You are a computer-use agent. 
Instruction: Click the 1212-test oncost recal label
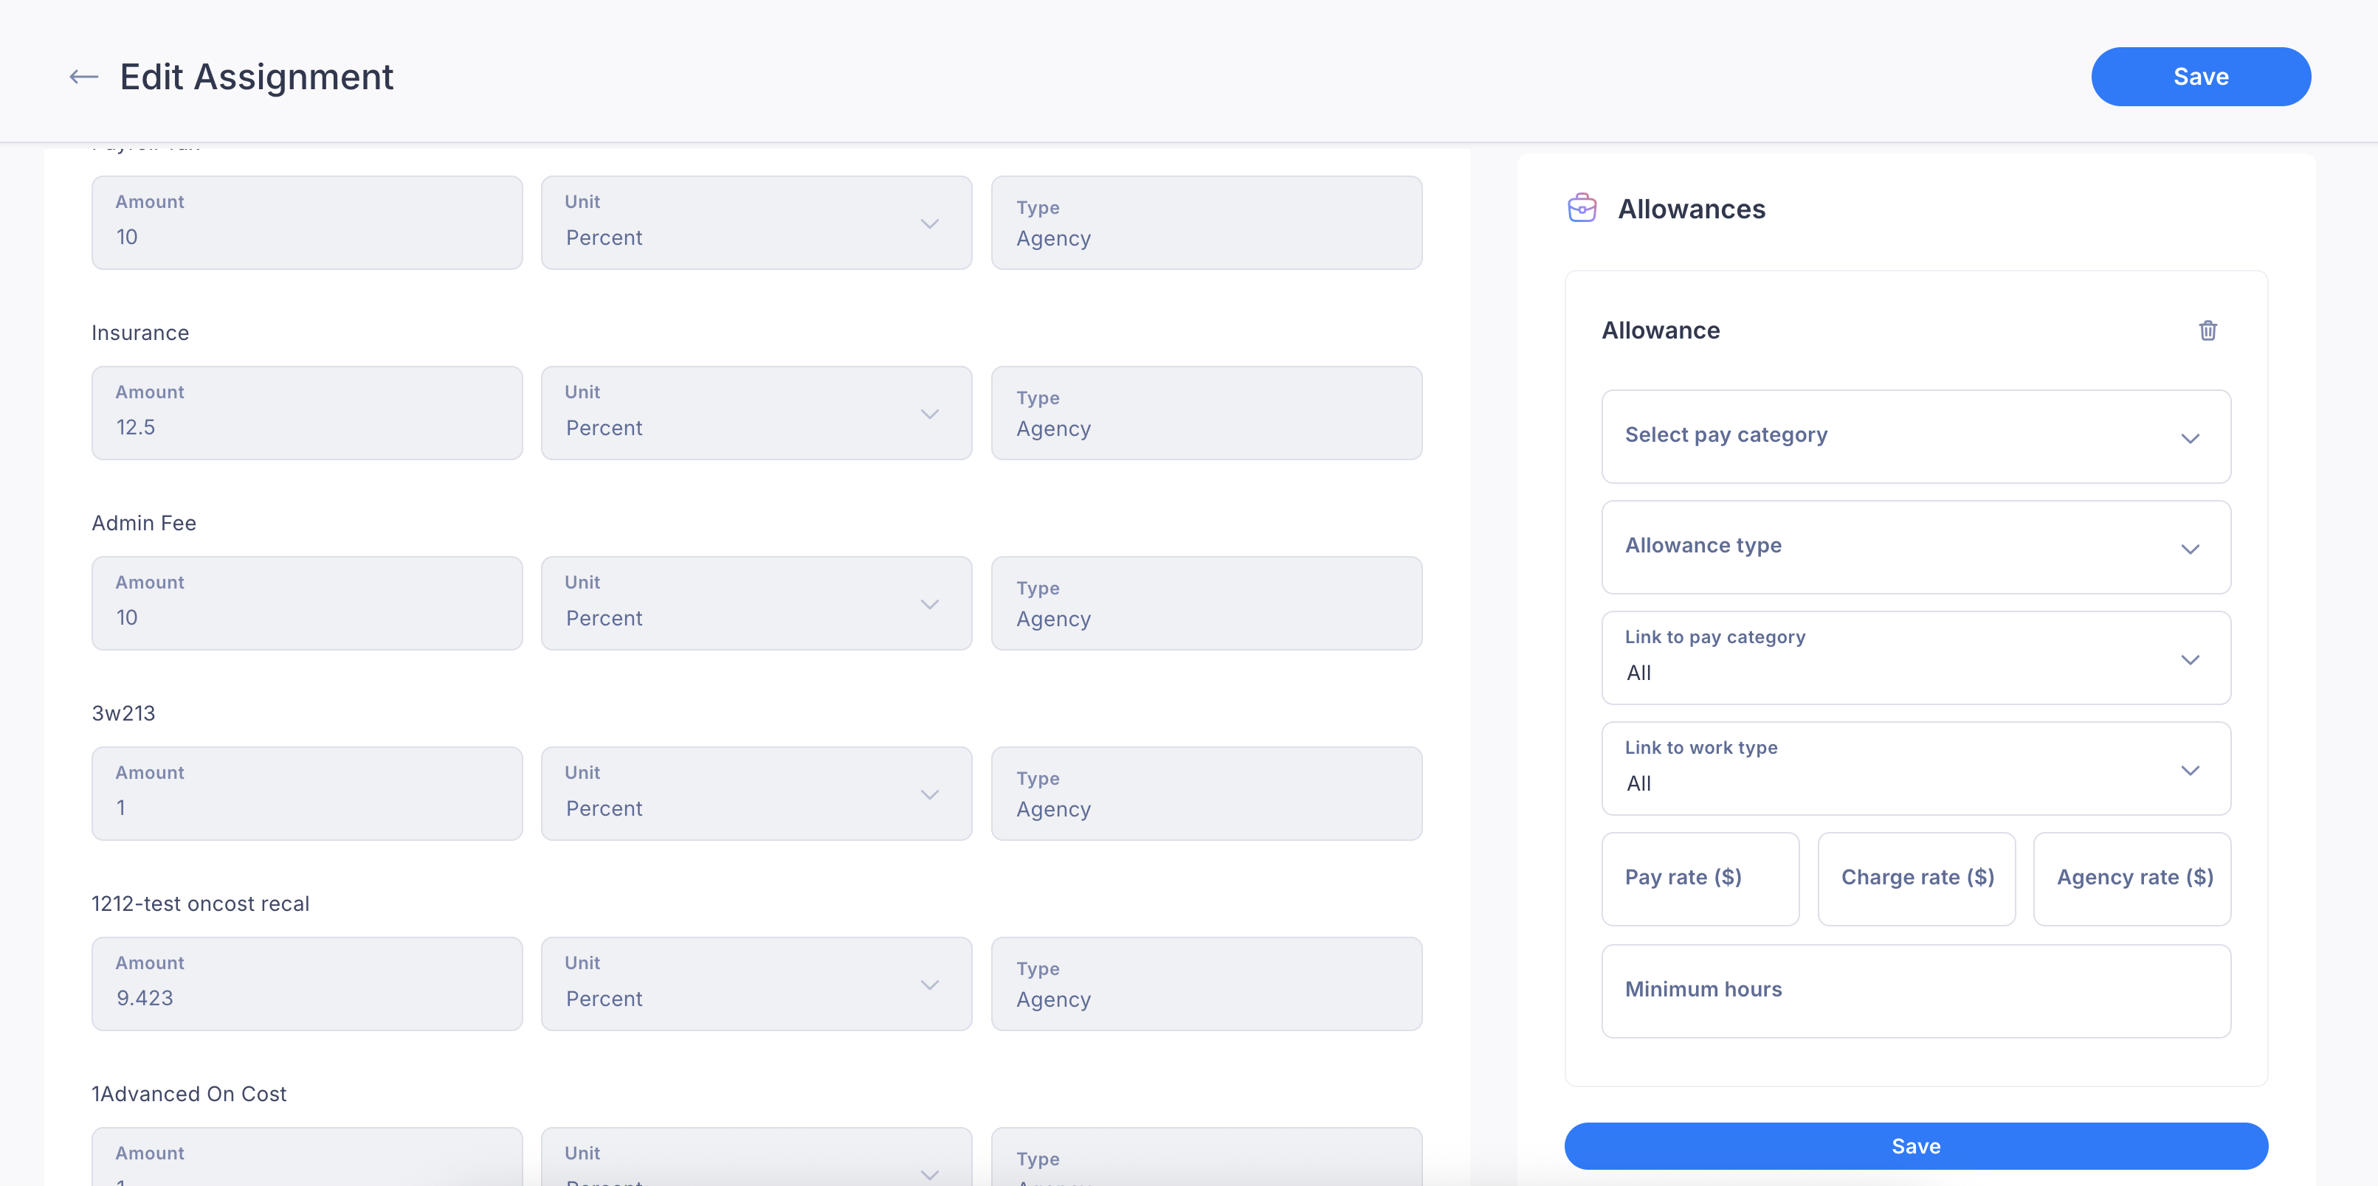click(x=200, y=904)
